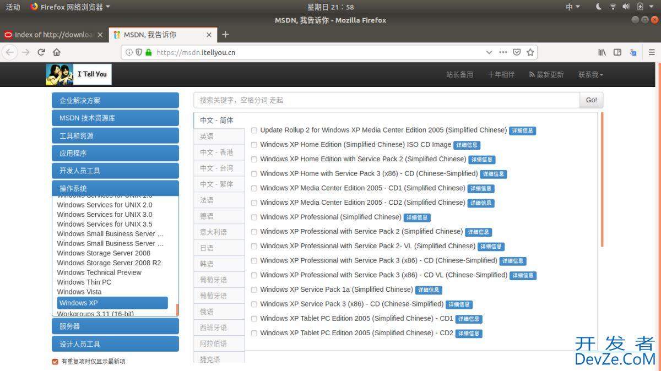
Task: Open a new browser tab
Action: pos(225,34)
